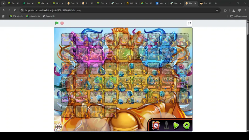The image size is (249, 140).
Task: Click the browser forward arrow
Action: 9,10
